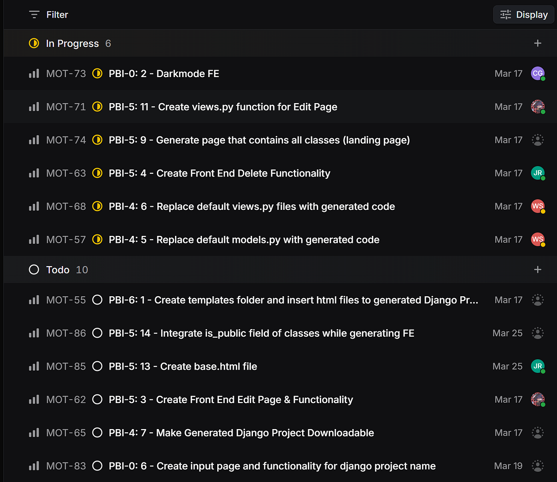The width and height of the screenshot is (557, 482).
Task: Click the Mar 25 due date on MOT-86
Action: pos(507,333)
